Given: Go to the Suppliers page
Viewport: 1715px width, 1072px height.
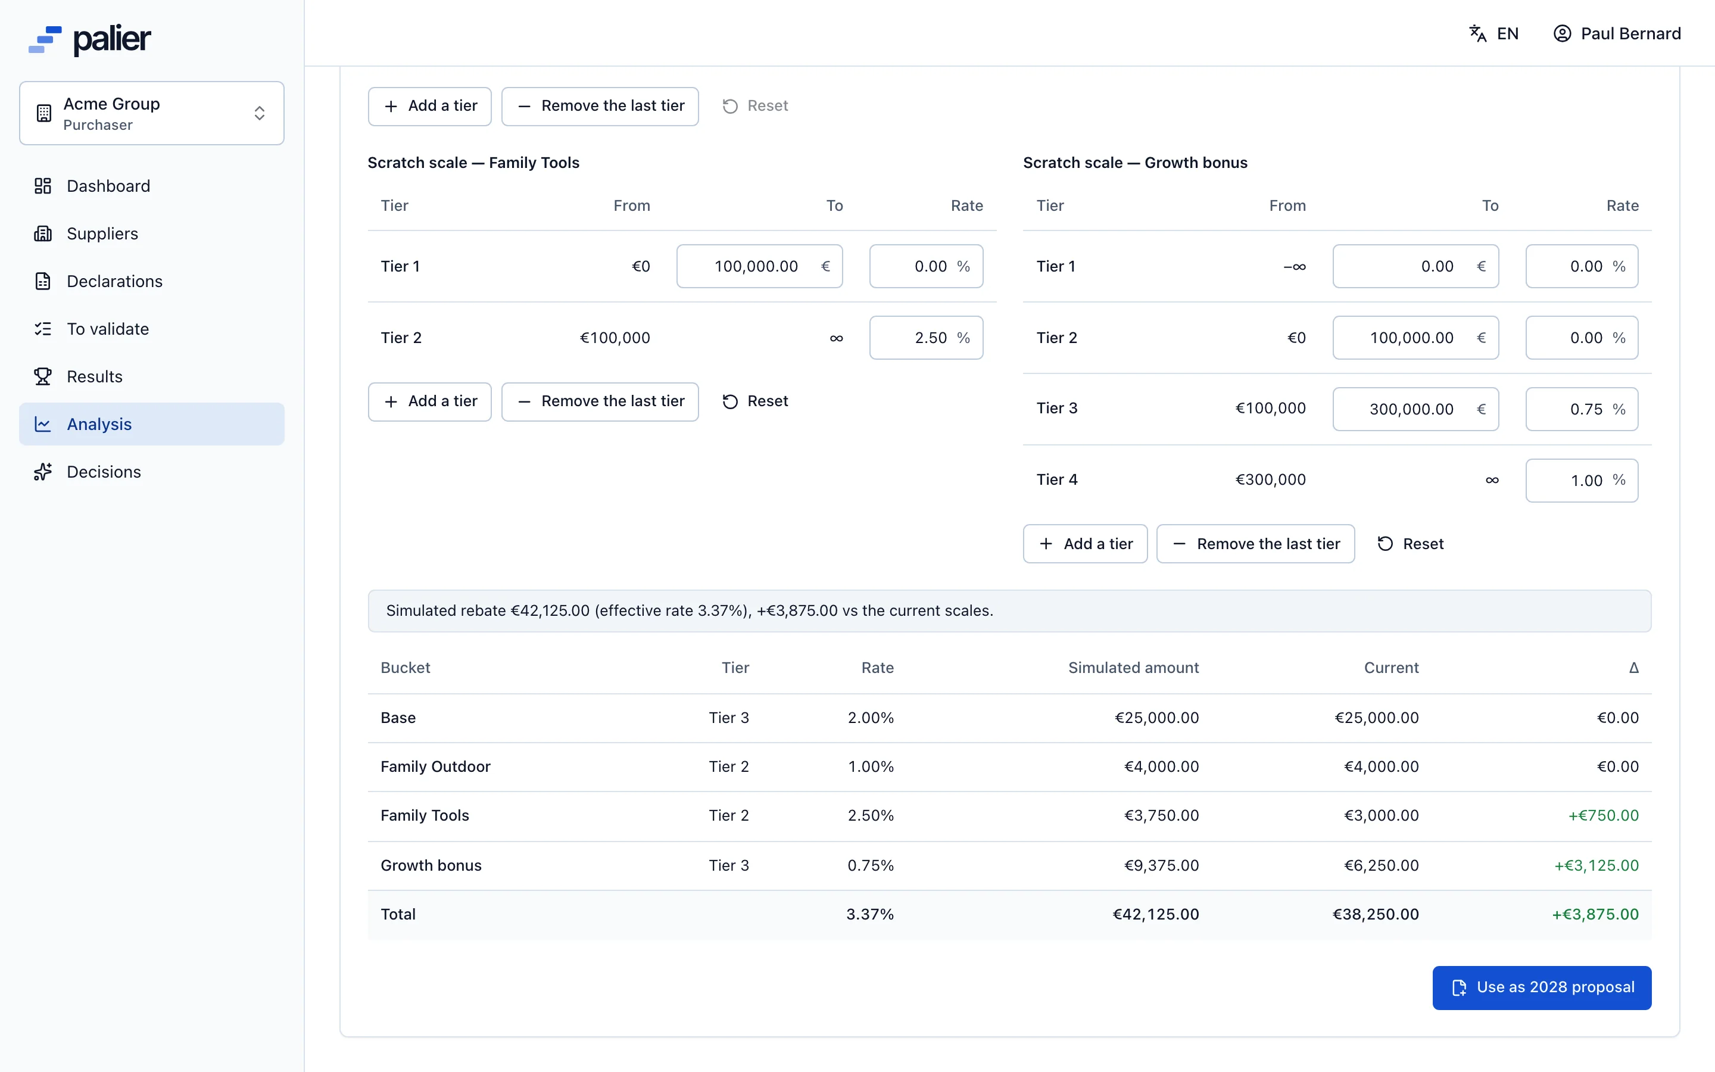Looking at the screenshot, I should 152,233.
